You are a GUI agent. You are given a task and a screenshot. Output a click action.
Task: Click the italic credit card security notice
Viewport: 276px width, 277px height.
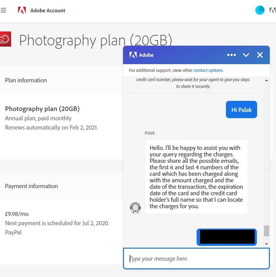click(x=193, y=83)
